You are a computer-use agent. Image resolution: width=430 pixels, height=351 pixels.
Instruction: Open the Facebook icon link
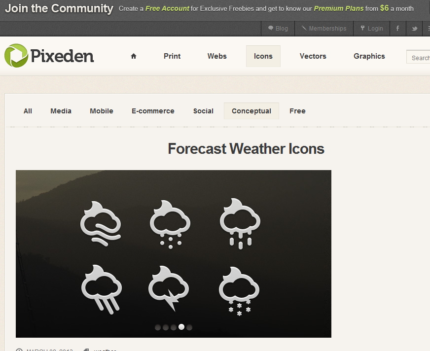coord(397,28)
